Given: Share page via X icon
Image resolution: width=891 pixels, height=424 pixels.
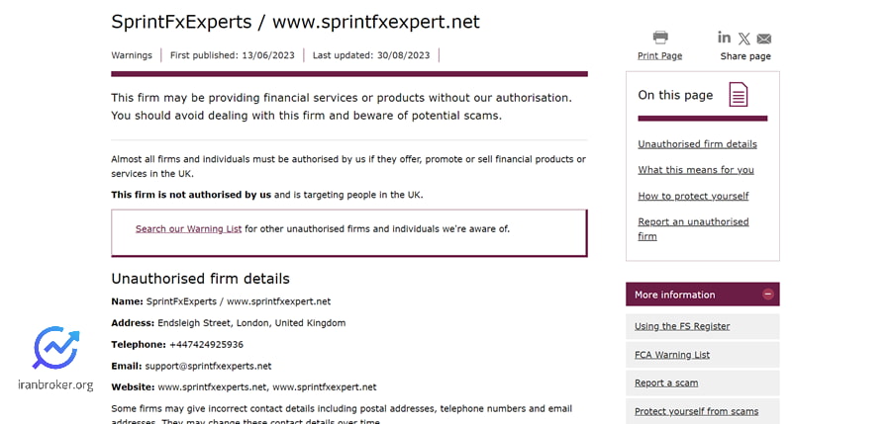Looking at the screenshot, I should (743, 39).
